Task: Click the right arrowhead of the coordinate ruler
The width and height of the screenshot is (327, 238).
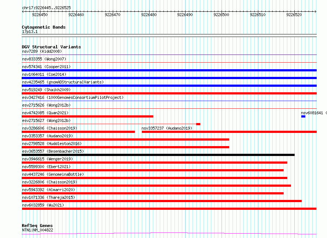Action: pos(316,12)
